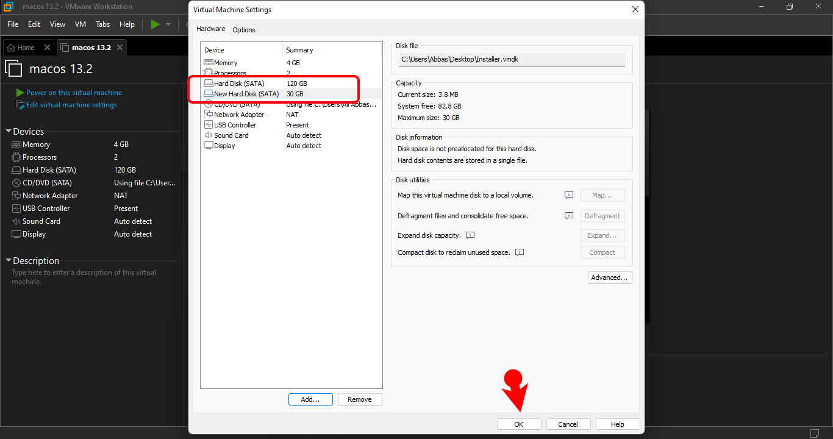Click the info icon beside Compact disk text
833x439 pixels.
coord(520,252)
